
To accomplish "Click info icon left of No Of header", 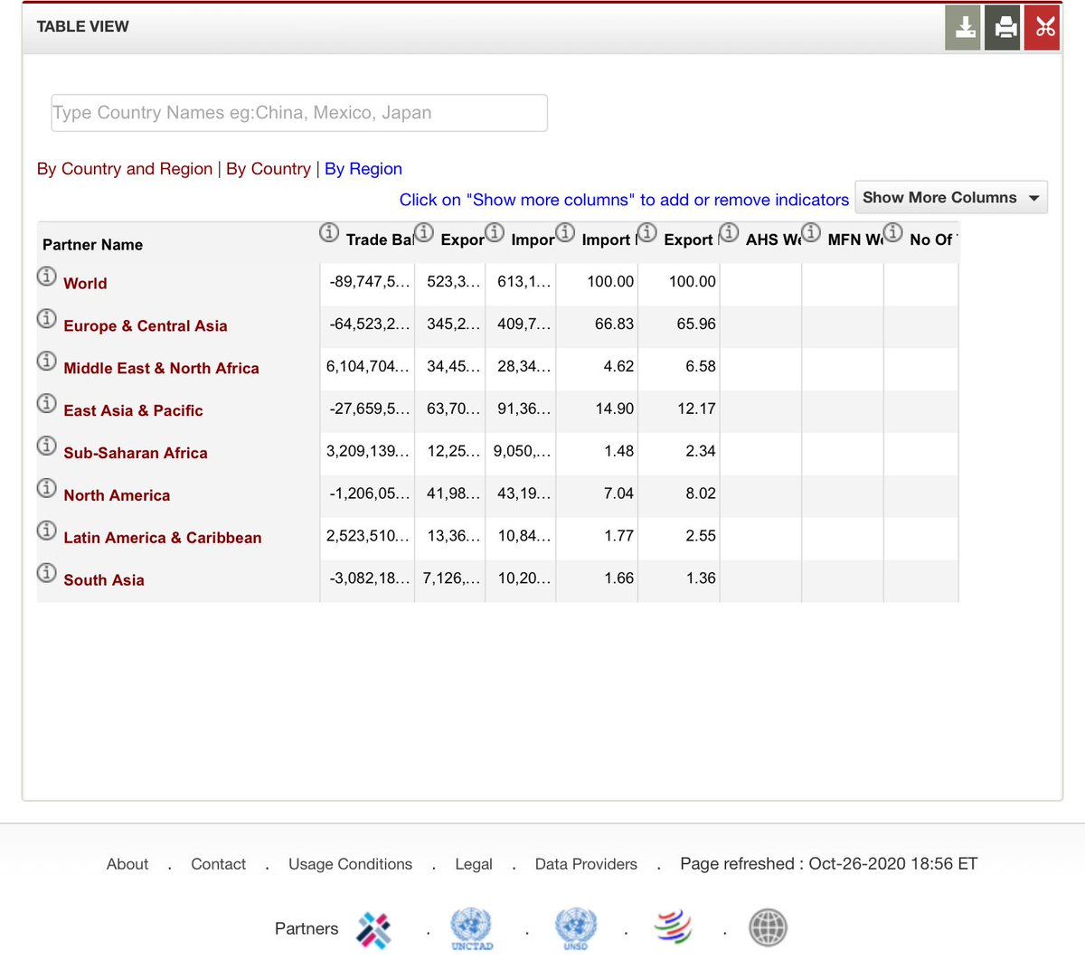I will [x=893, y=233].
